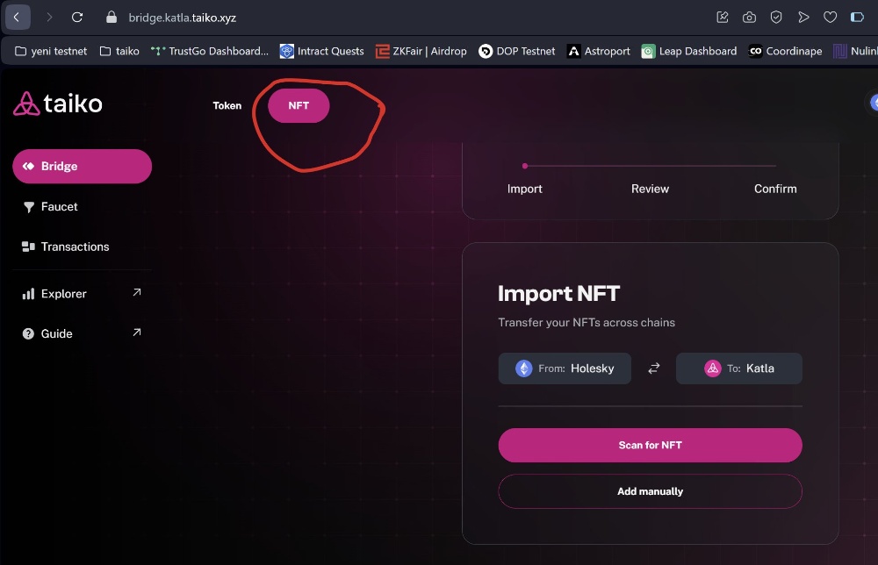Click the Import NFT heading

[x=558, y=294]
